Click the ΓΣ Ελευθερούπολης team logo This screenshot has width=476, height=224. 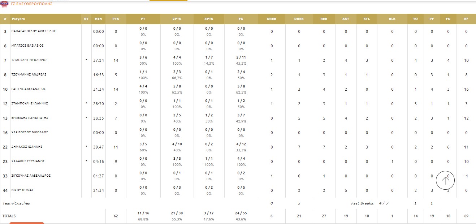tap(5, 4)
